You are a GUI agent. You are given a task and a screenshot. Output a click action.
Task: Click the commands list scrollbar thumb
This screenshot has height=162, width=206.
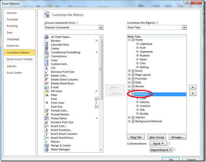coord(101,69)
